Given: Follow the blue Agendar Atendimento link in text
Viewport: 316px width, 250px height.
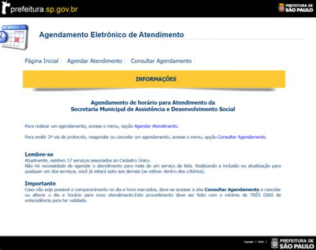Looking at the screenshot, I should pyautogui.click(x=156, y=126).
